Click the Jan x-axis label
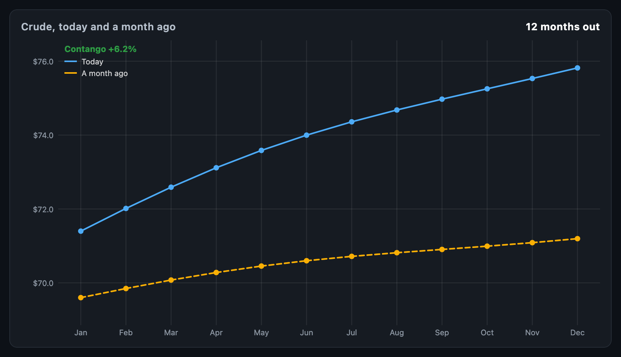Image resolution: width=621 pixels, height=357 pixels. [x=81, y=333]
